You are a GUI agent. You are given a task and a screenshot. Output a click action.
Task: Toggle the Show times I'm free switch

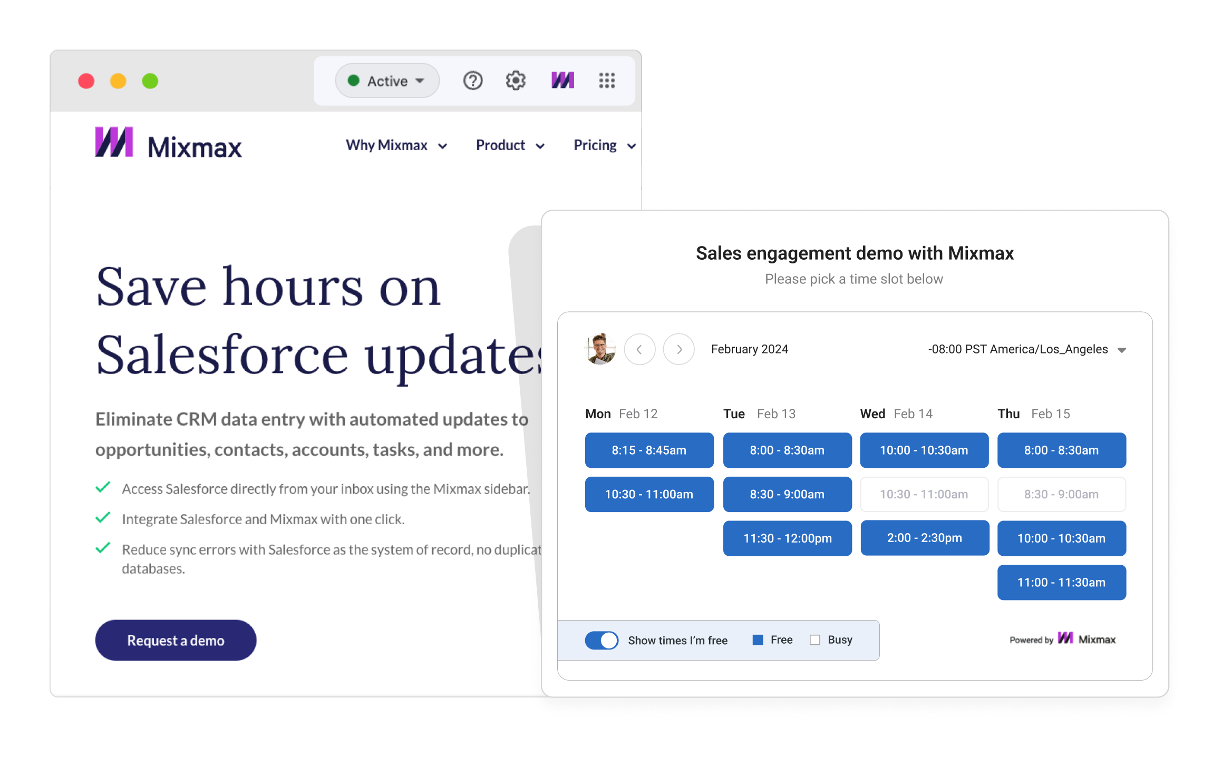pos(602,640)
